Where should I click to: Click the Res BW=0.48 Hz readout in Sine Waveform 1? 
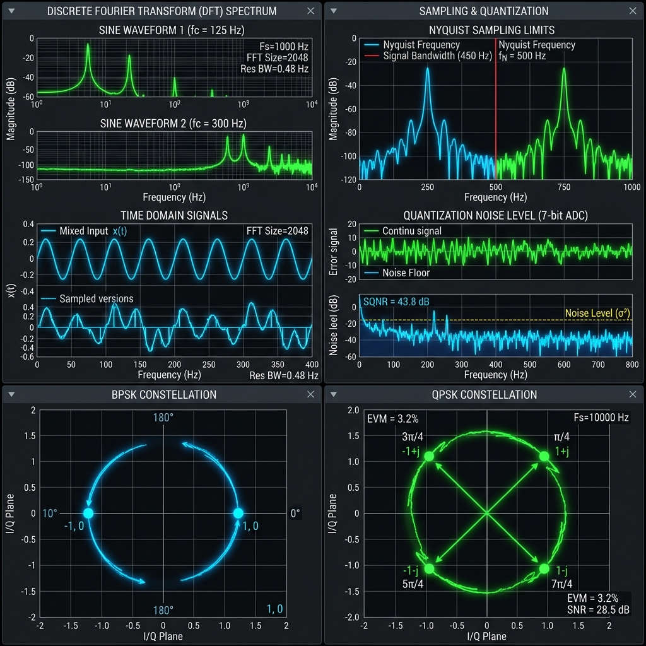coord(274,69)
